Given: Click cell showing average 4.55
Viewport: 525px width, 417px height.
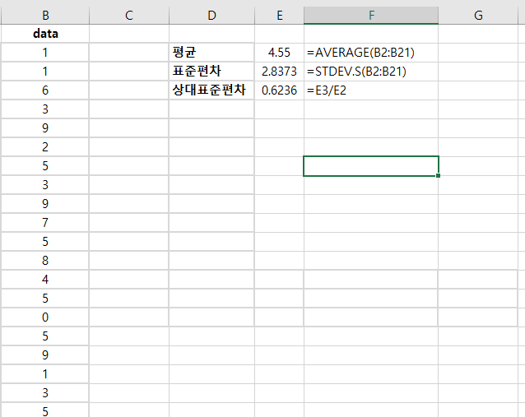Looking at the screenshot, I should pyautogui.click(x=279, y=52).
